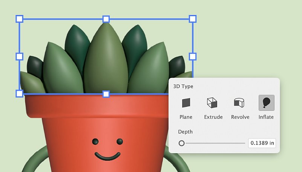Click the orange pot rim
The height and width of the screenshot is (172, 302).
[x=94, y=107]
